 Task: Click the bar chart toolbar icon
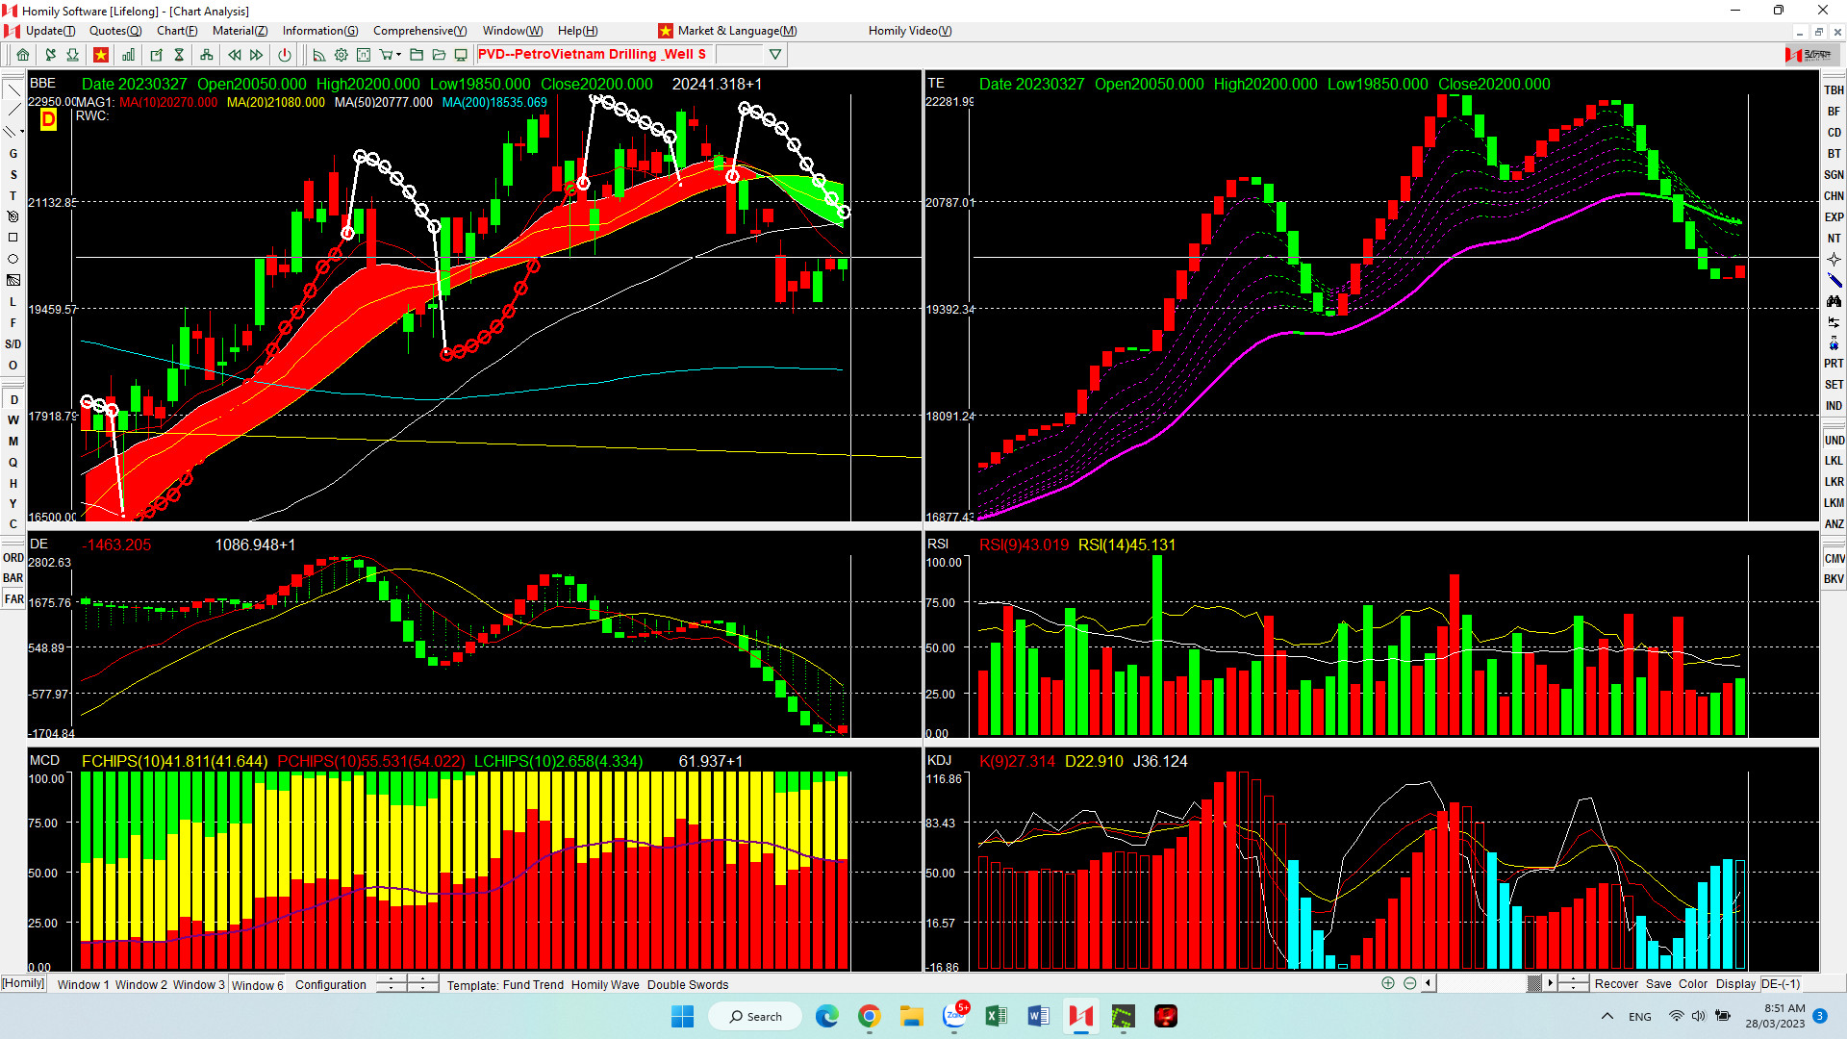[x=128, y=55]
